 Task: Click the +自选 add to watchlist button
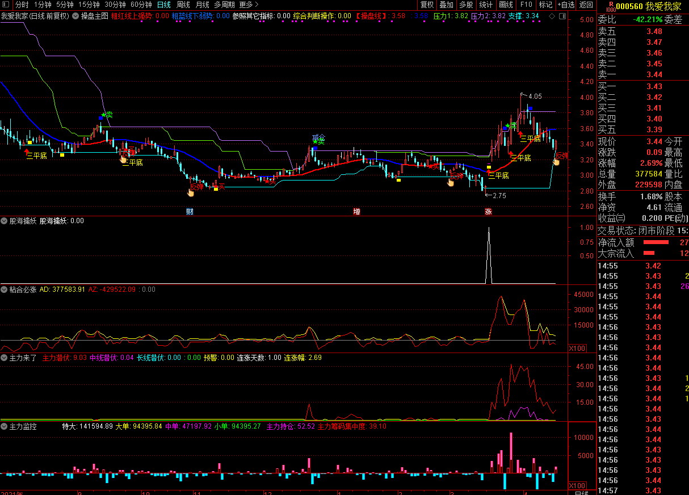pos(565,5)
